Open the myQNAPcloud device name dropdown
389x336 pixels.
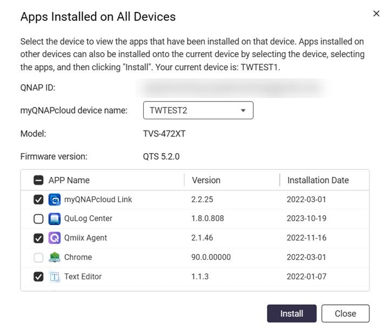tap(198, 110)
